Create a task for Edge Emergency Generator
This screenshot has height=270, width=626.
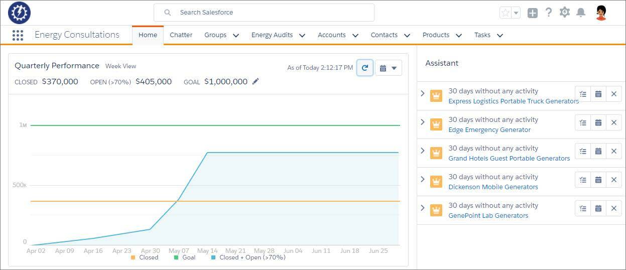point(583,122)
